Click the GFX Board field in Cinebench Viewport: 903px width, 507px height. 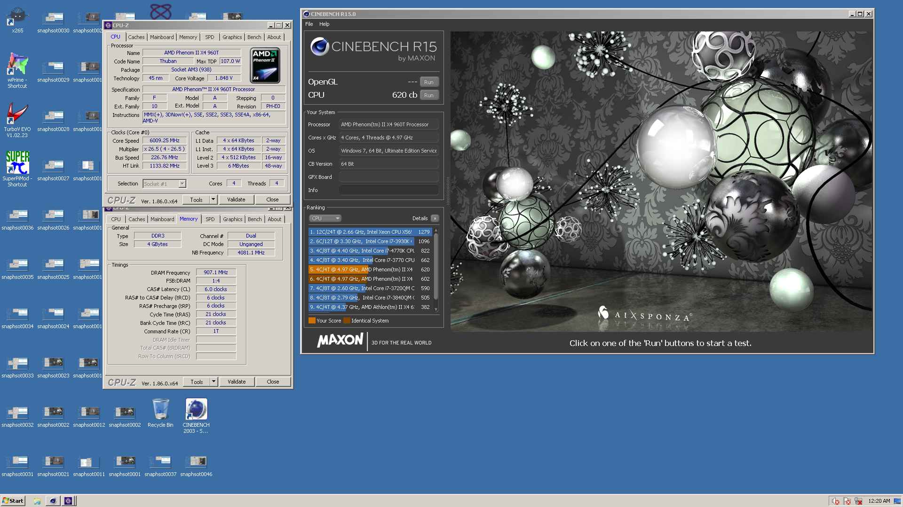pos(389,177)
